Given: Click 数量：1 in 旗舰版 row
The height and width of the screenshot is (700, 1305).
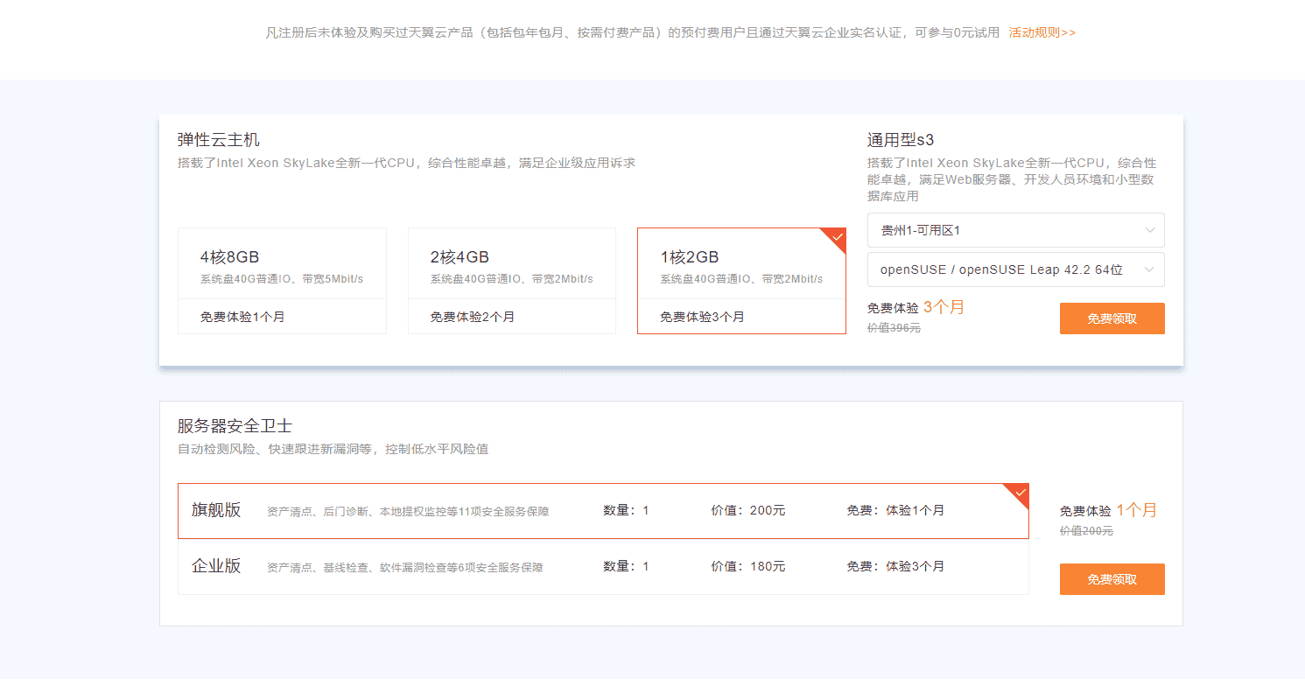Looking at the screenshot, I should coord(626,511).
